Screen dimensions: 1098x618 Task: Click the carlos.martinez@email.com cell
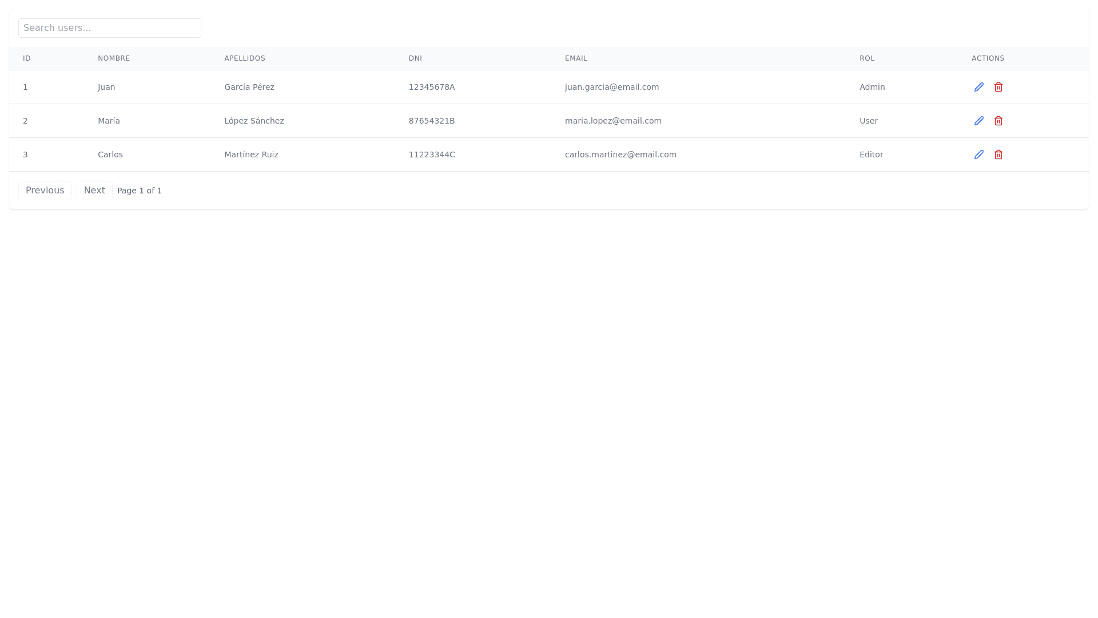click(620, 154)
